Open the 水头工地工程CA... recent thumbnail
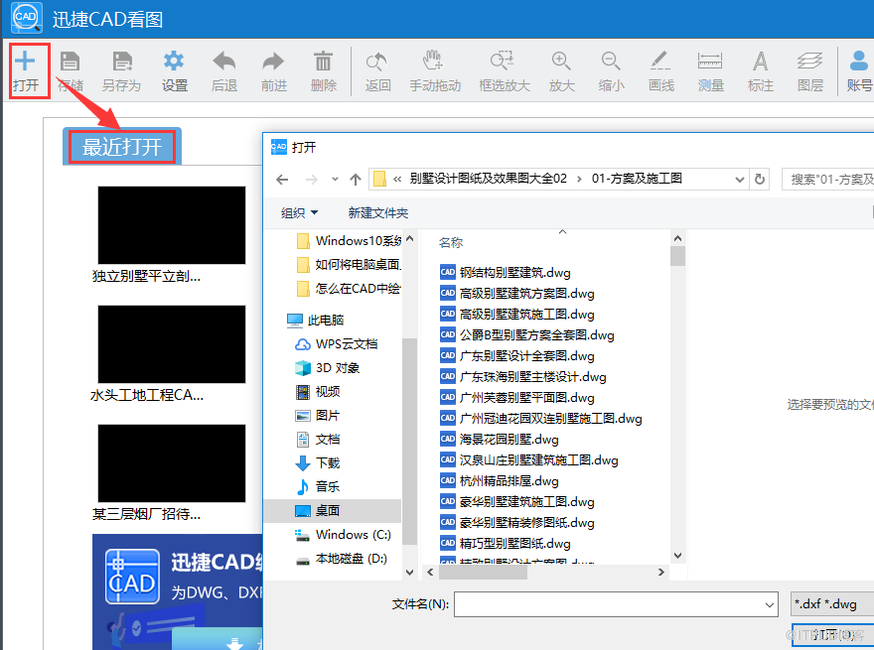 click(172, 344)
